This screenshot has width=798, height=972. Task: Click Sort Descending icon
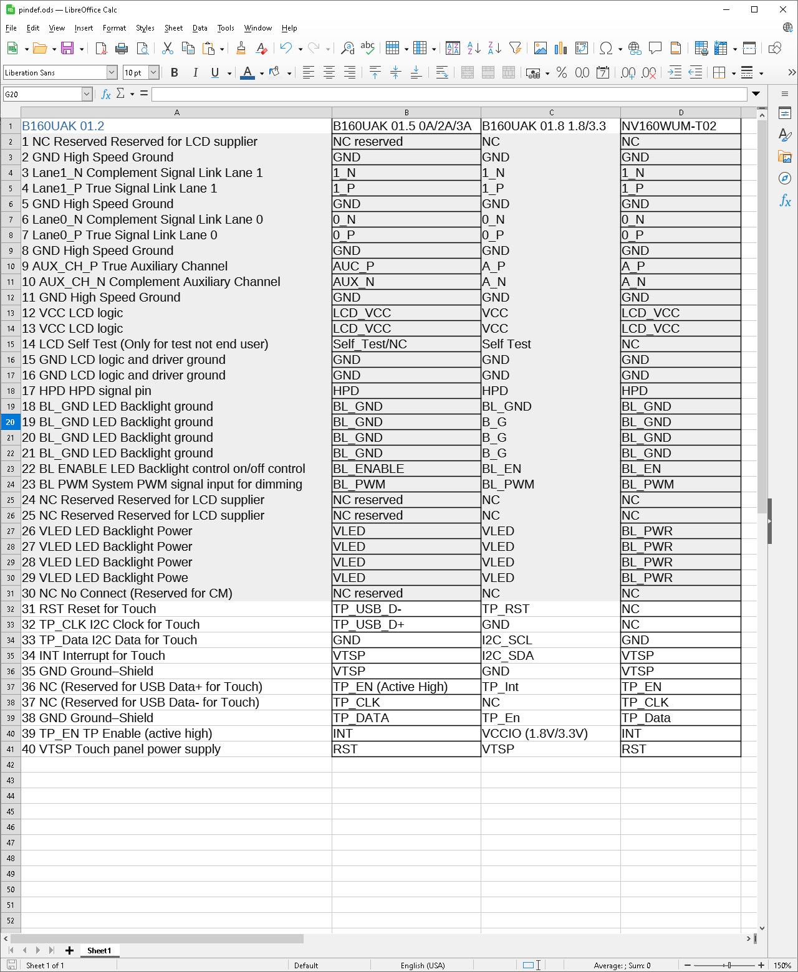click(494, 49)
